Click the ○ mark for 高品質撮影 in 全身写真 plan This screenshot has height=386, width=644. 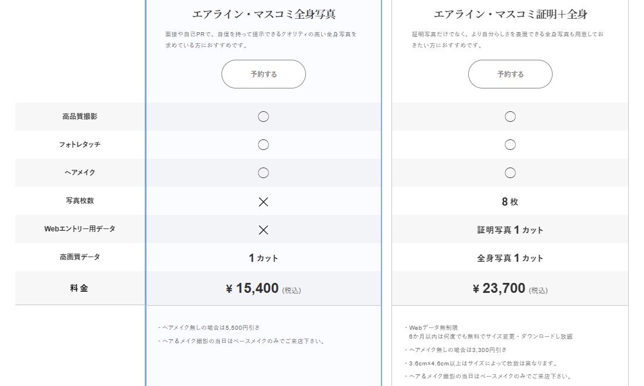click(263, 116)
